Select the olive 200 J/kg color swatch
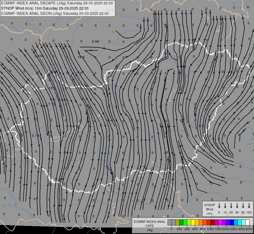This screenshot has width=254, height=234. [177, 222]
